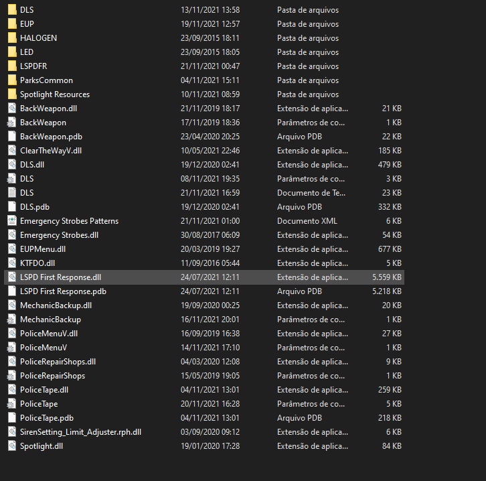Click the BackWeapon.dll file icon
486x481 pixels.
pos(12,109)
